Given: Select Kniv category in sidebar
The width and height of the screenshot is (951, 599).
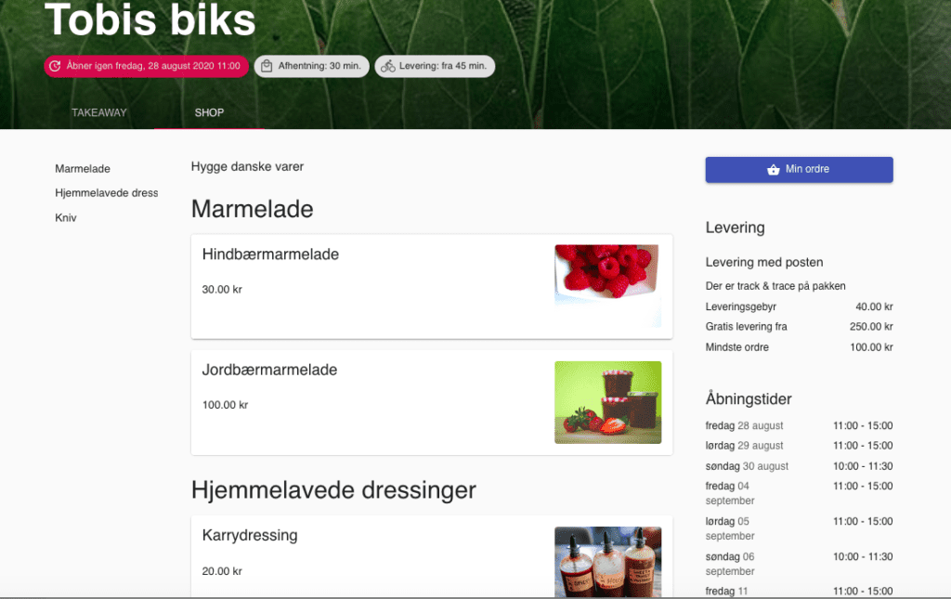Looking at the screenshot, I should pyautogui.click(x=66, y=217).
